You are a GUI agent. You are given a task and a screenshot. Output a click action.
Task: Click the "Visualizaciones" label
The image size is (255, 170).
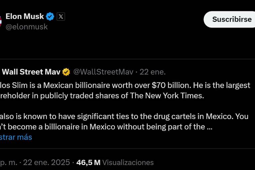click(128, 162)
